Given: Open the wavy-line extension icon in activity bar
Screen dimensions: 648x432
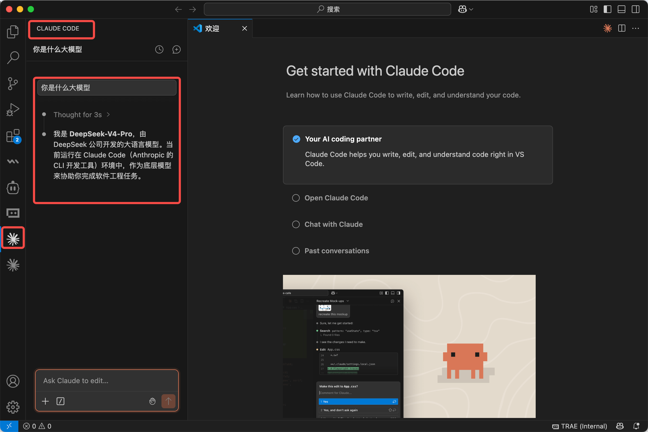Looking at the screenshot, I should [13, 161].
